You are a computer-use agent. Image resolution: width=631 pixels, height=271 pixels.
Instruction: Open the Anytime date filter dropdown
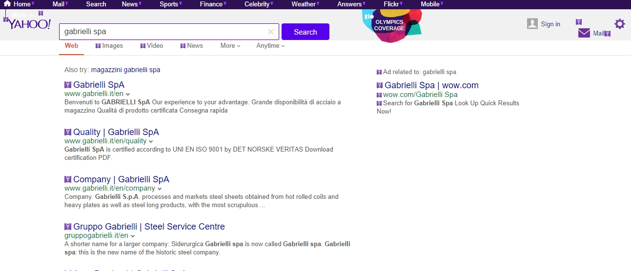click(270, 46)
